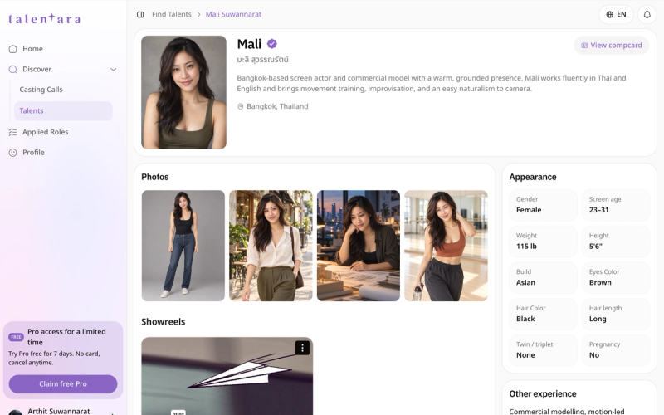Image resolution: width=664 pixels, height=415 pixels.
Task: Click the Other experience heading
Action: 543,393
